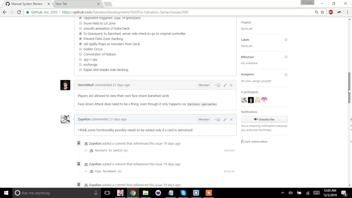Open a new browser tab
Viewport: 352px width, 198px height.
[108, 4]
